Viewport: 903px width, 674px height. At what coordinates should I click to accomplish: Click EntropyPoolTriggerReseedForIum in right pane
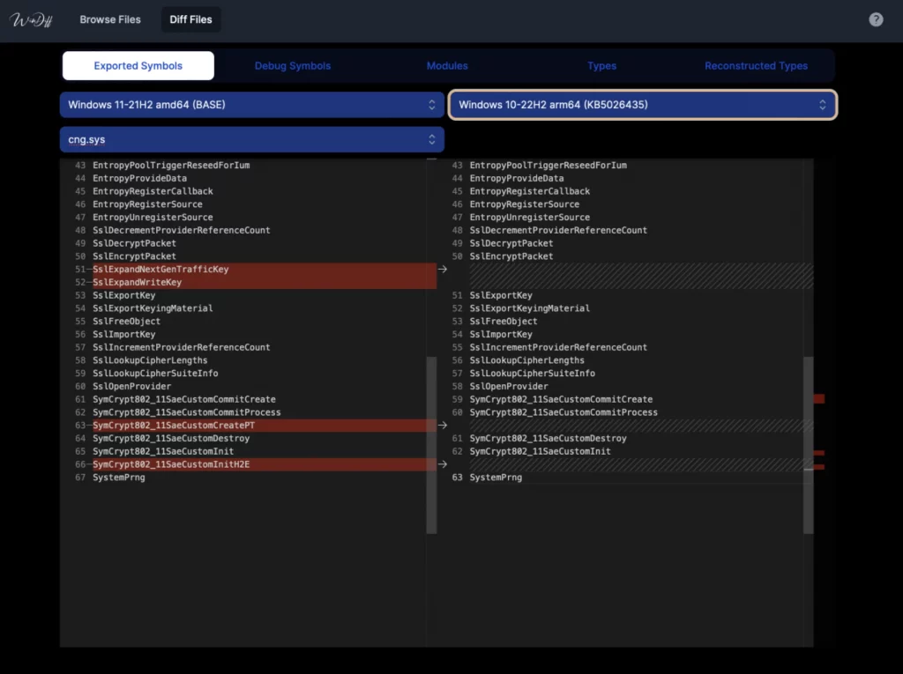click(549, 165)
